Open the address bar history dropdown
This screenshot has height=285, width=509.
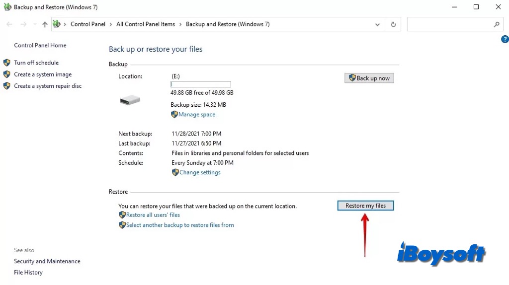(377, 24)
